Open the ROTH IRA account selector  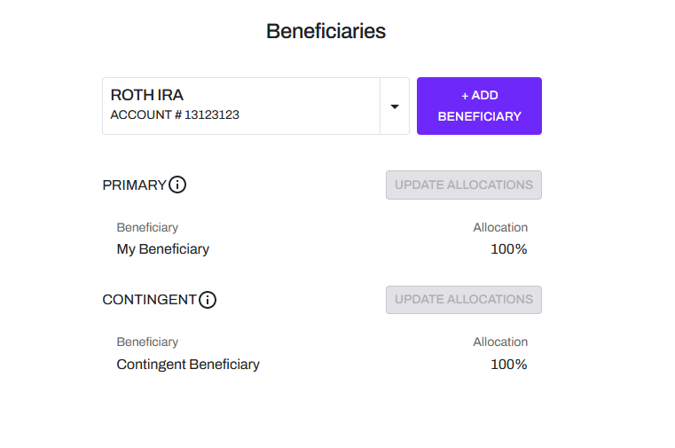(255, 106)
